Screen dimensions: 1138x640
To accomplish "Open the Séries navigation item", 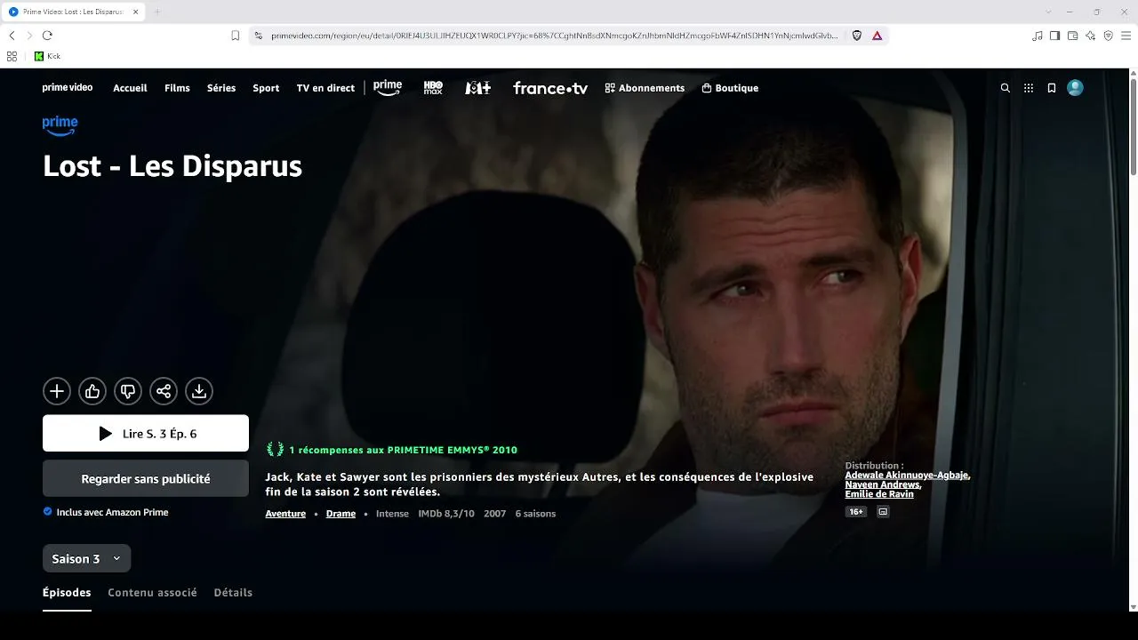I will 221,88.
